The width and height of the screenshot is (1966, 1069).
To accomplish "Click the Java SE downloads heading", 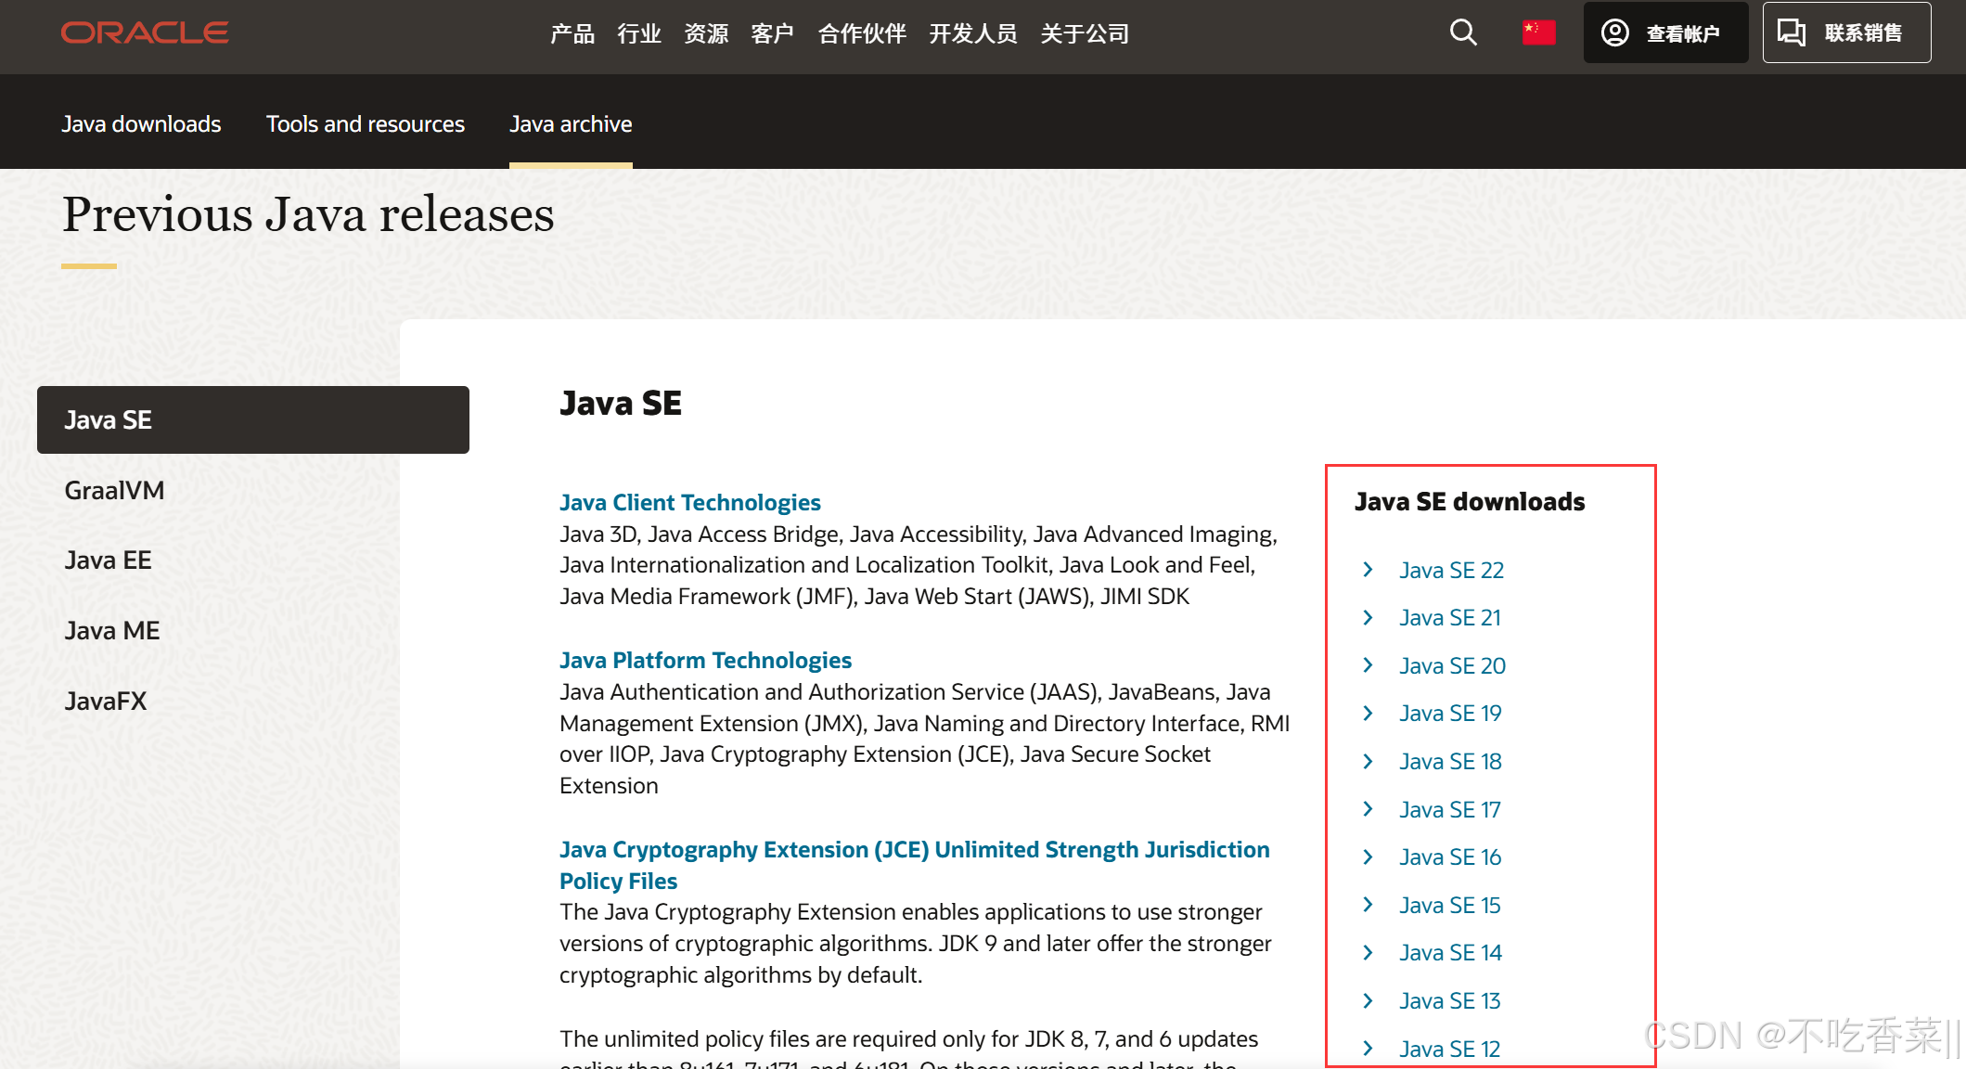I will point(1470,502).
